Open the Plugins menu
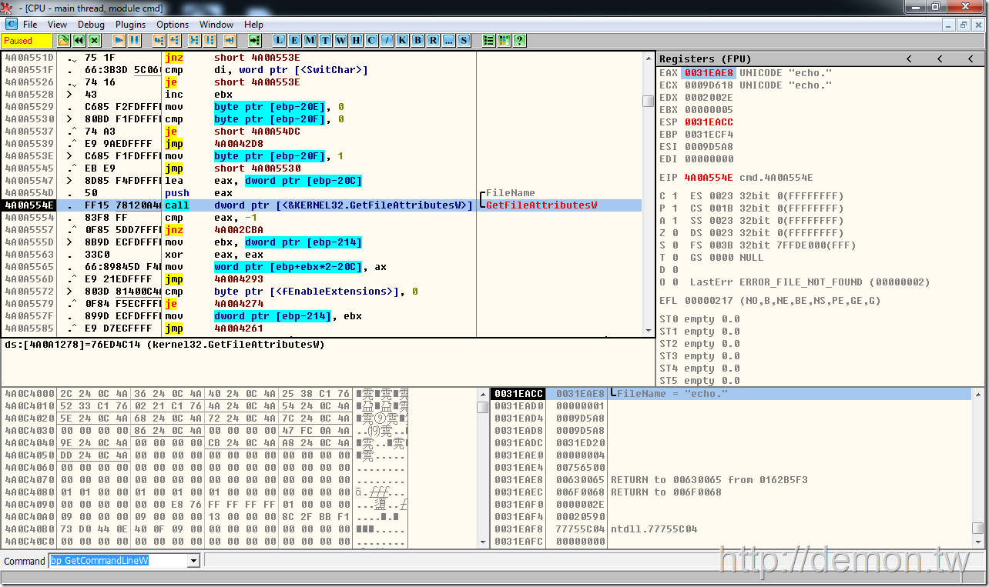 coord(129,24)
